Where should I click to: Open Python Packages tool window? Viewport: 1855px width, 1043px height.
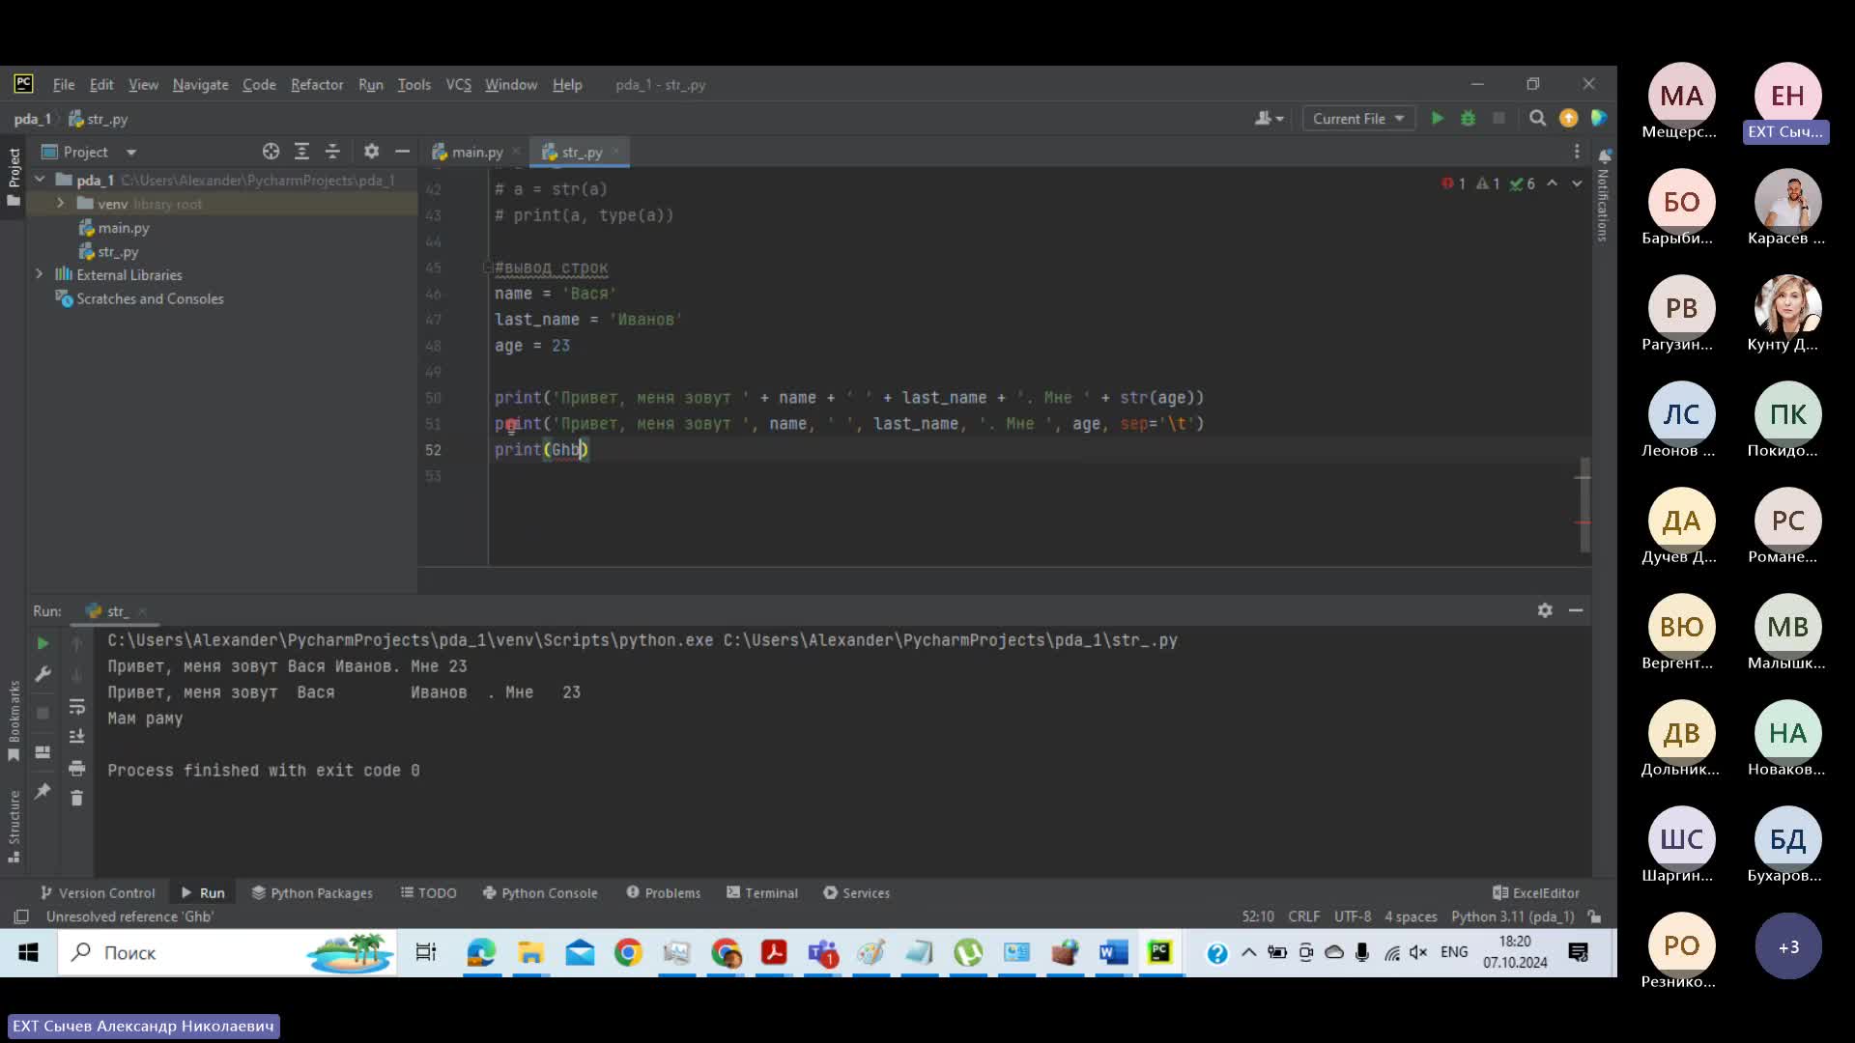click(312, 892)
